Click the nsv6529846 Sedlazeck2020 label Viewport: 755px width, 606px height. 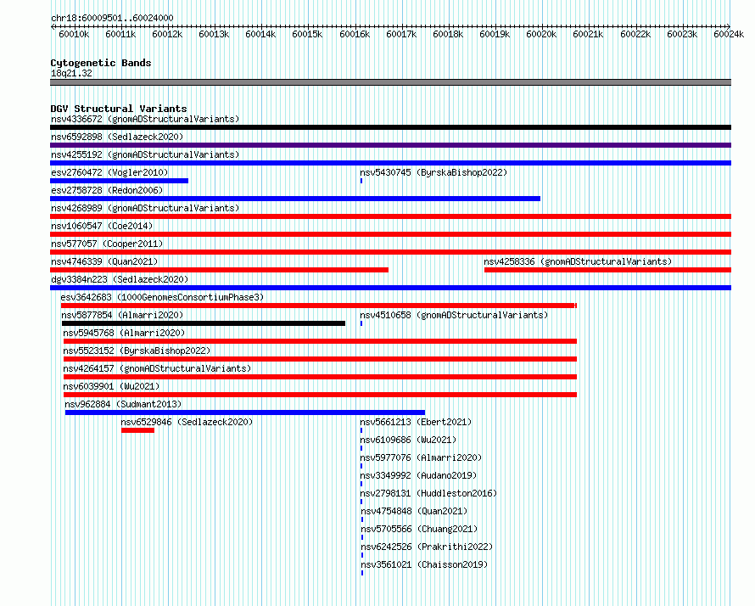pos(187,422)
